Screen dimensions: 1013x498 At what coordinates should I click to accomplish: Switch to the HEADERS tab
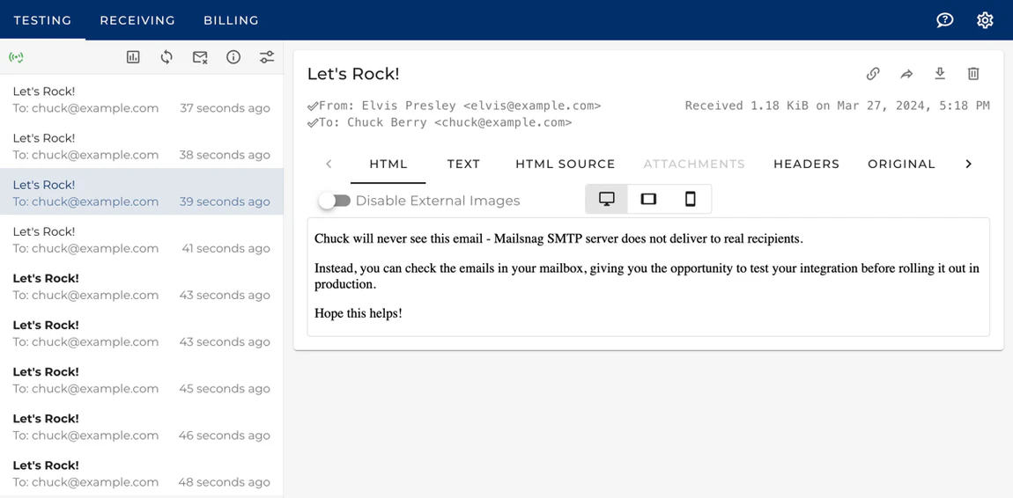[806, 164]
